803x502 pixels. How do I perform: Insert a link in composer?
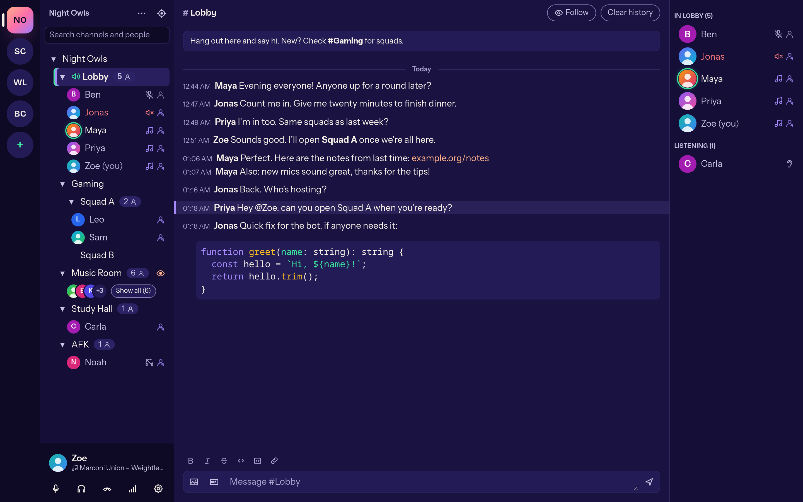274,461
